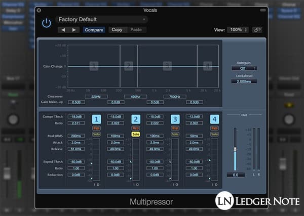Open the View 100% size dropdown
The width and height of the screenshot is (304, 216).
click(x=238, y=30)
